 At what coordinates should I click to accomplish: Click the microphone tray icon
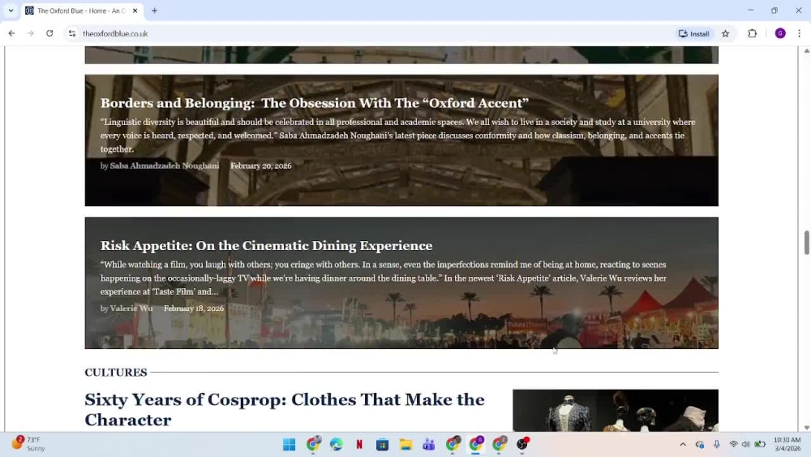coord(716,444)
